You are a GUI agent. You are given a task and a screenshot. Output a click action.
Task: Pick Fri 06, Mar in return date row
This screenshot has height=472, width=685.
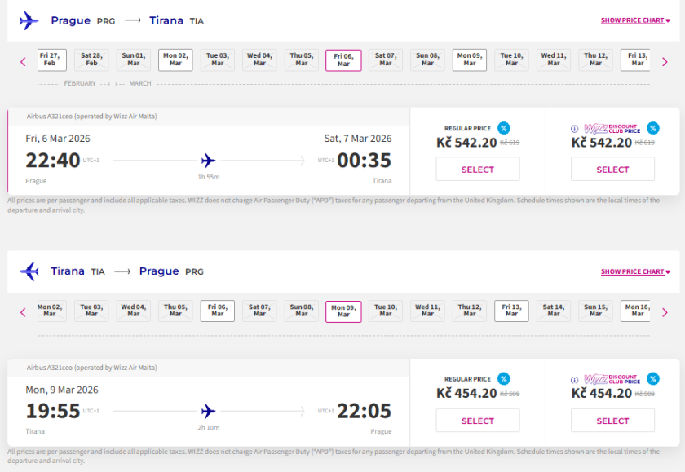(x=218, y=311)
